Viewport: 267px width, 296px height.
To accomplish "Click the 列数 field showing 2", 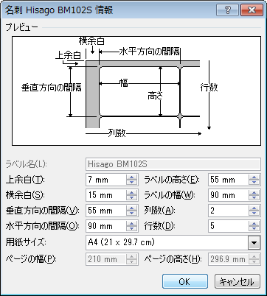I will [229, 211].
